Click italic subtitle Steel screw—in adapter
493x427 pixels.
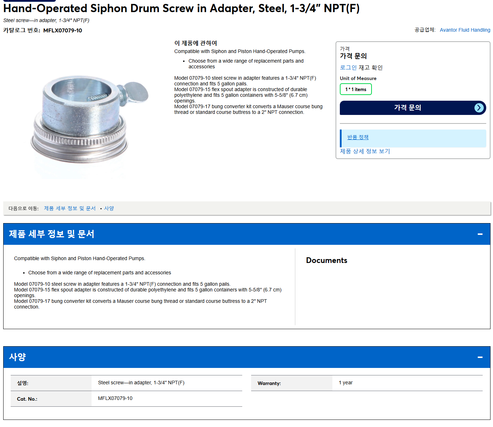[46, 20]
